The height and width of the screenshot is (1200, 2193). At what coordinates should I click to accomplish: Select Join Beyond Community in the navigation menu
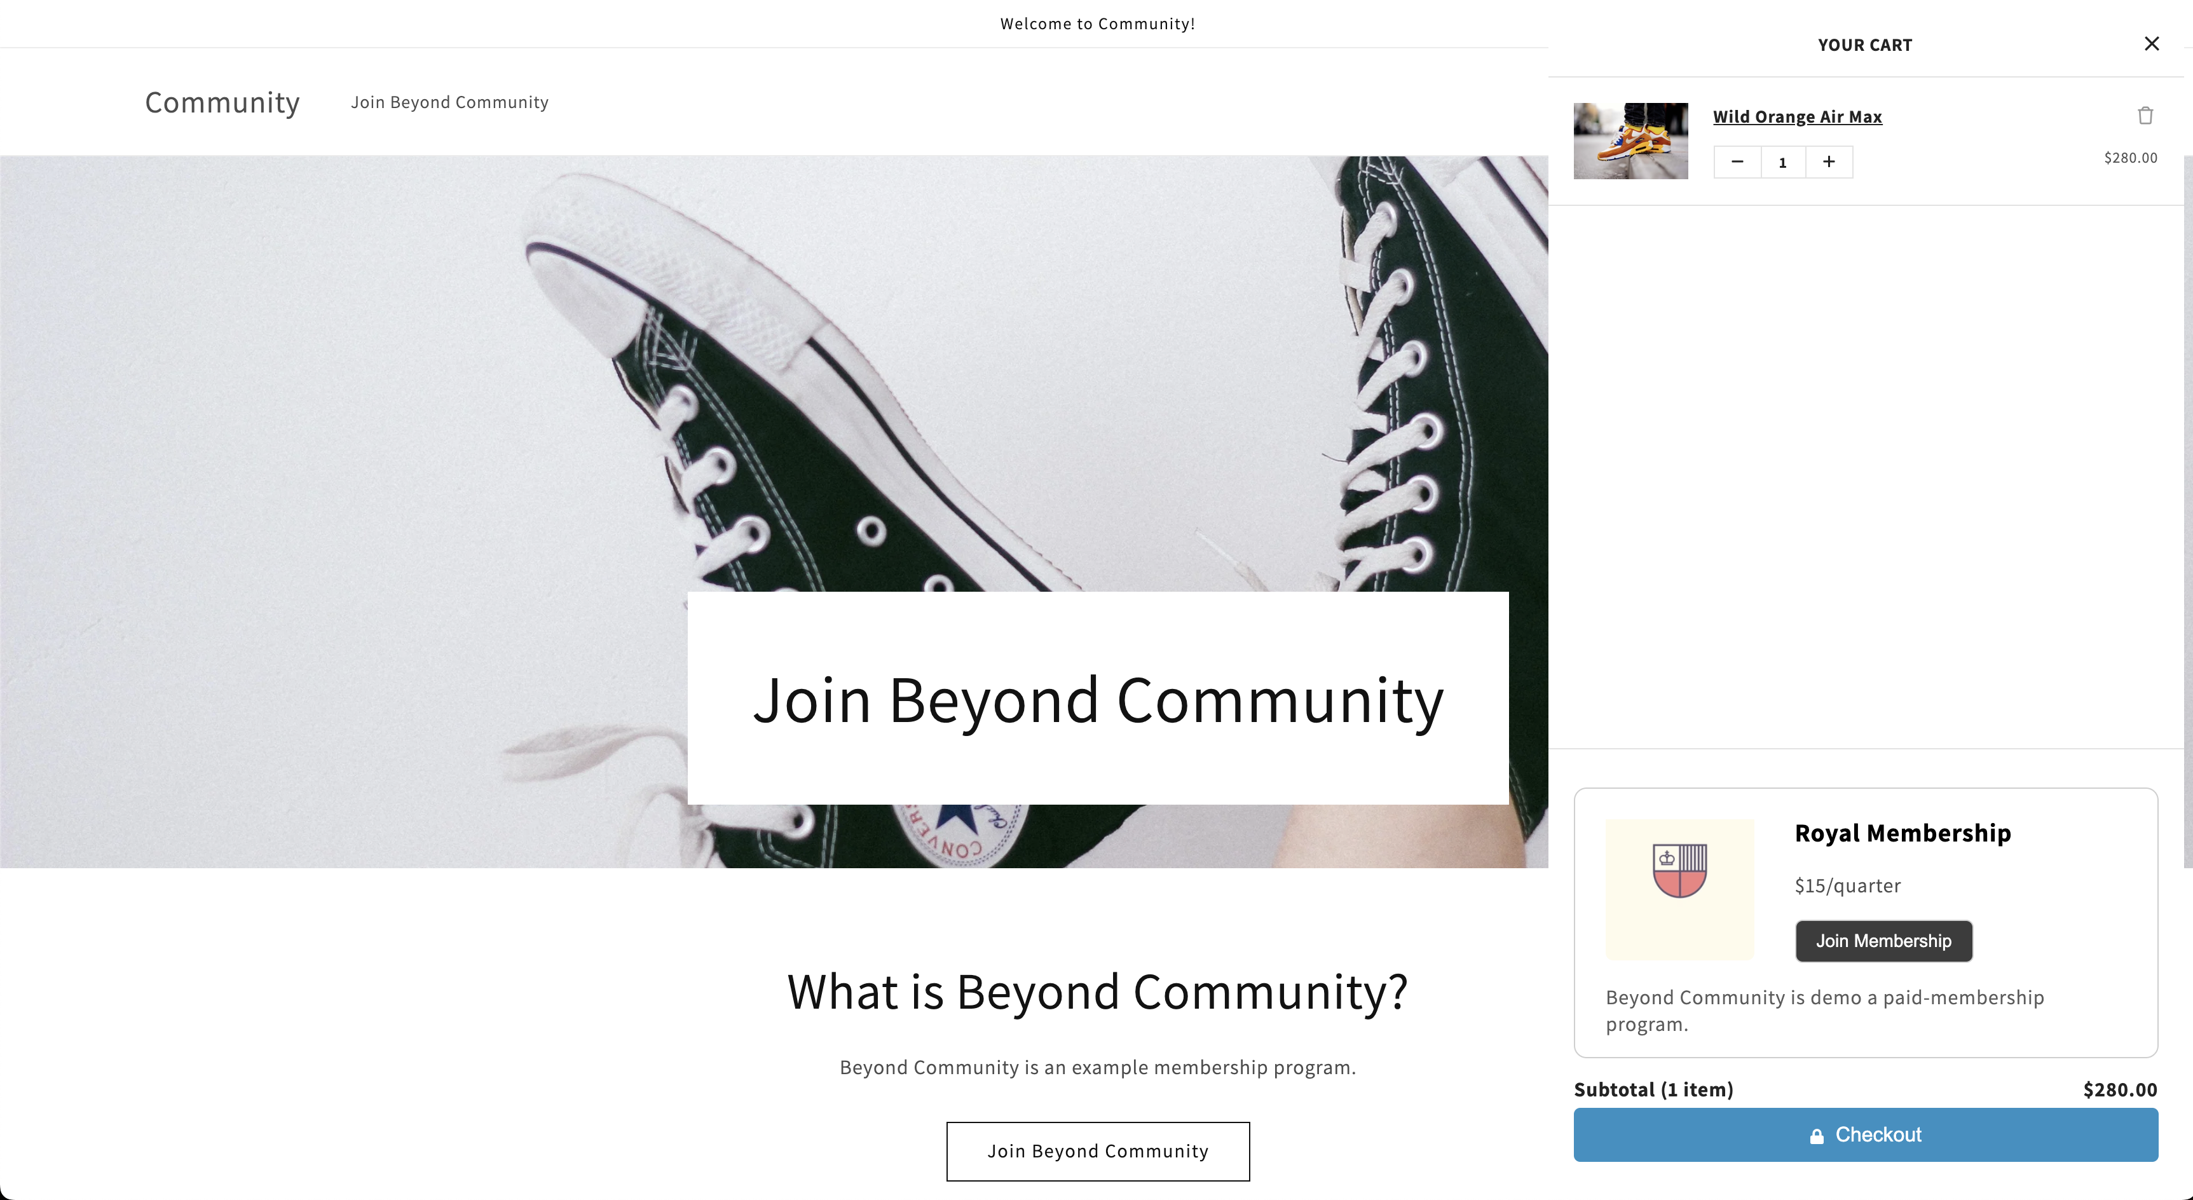point(449,102)
